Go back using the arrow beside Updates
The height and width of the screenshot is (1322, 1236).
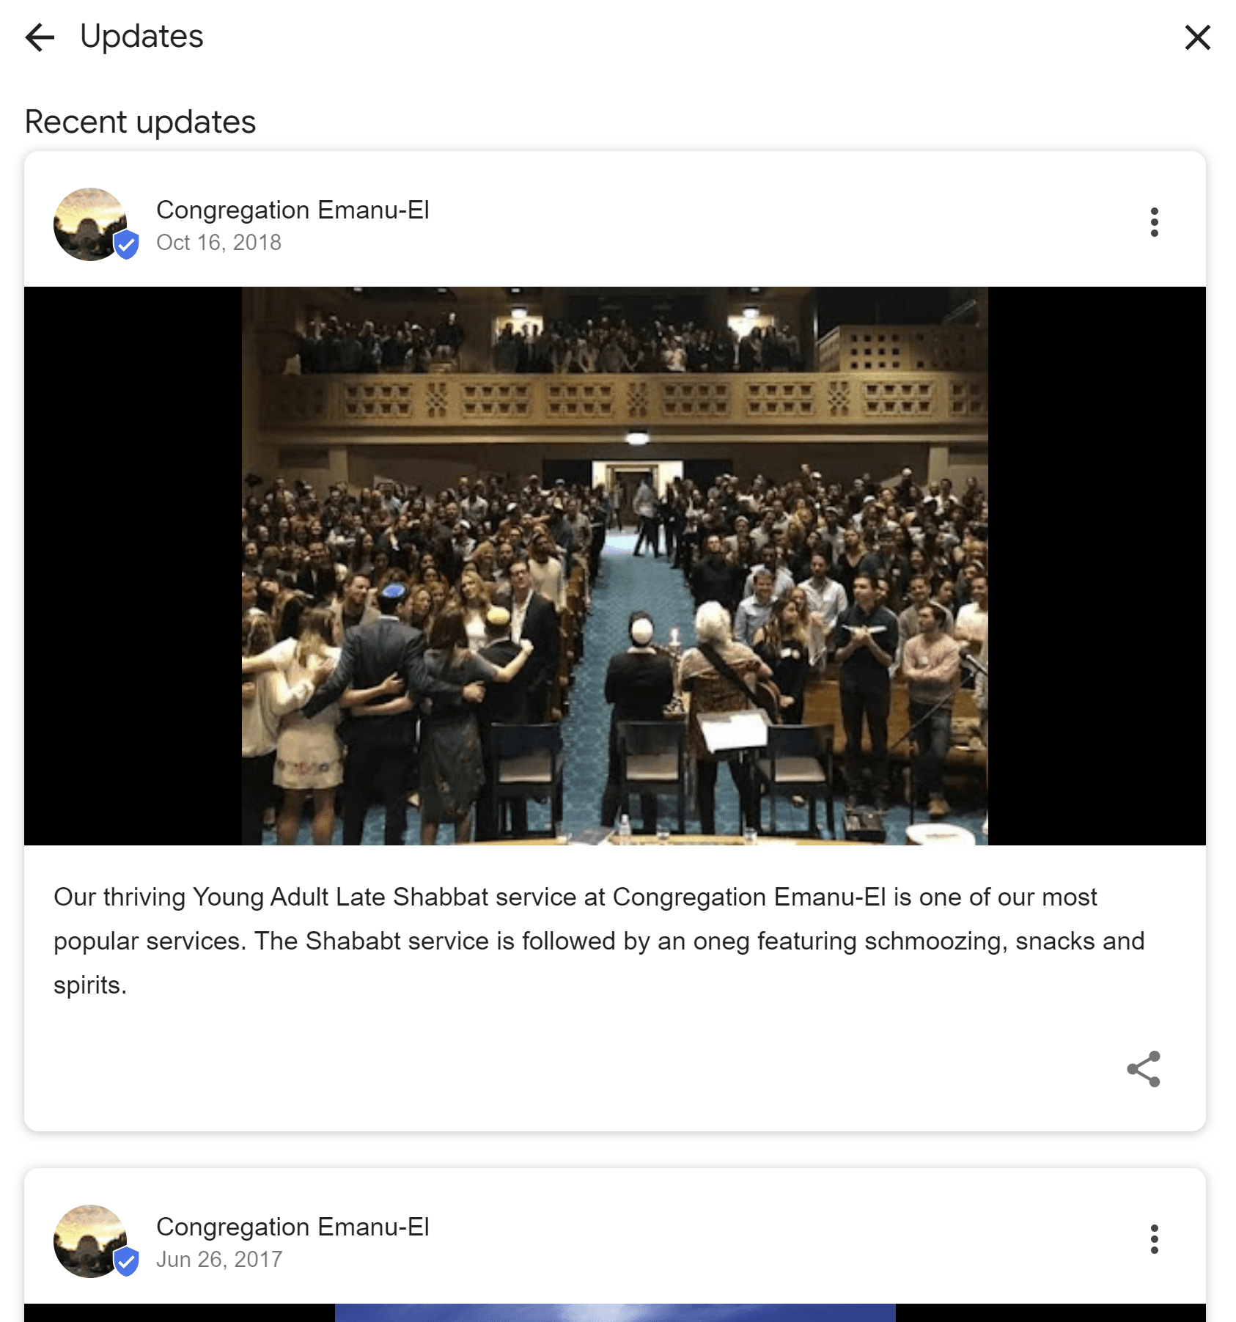coord(40,37)
